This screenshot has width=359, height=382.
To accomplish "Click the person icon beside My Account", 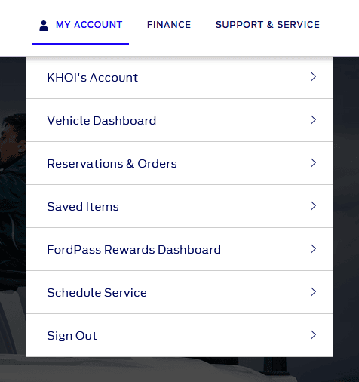I will [44, 26].
